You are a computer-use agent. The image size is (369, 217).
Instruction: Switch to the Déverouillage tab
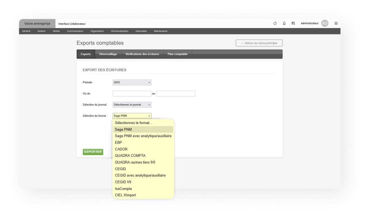click(108, 54)
